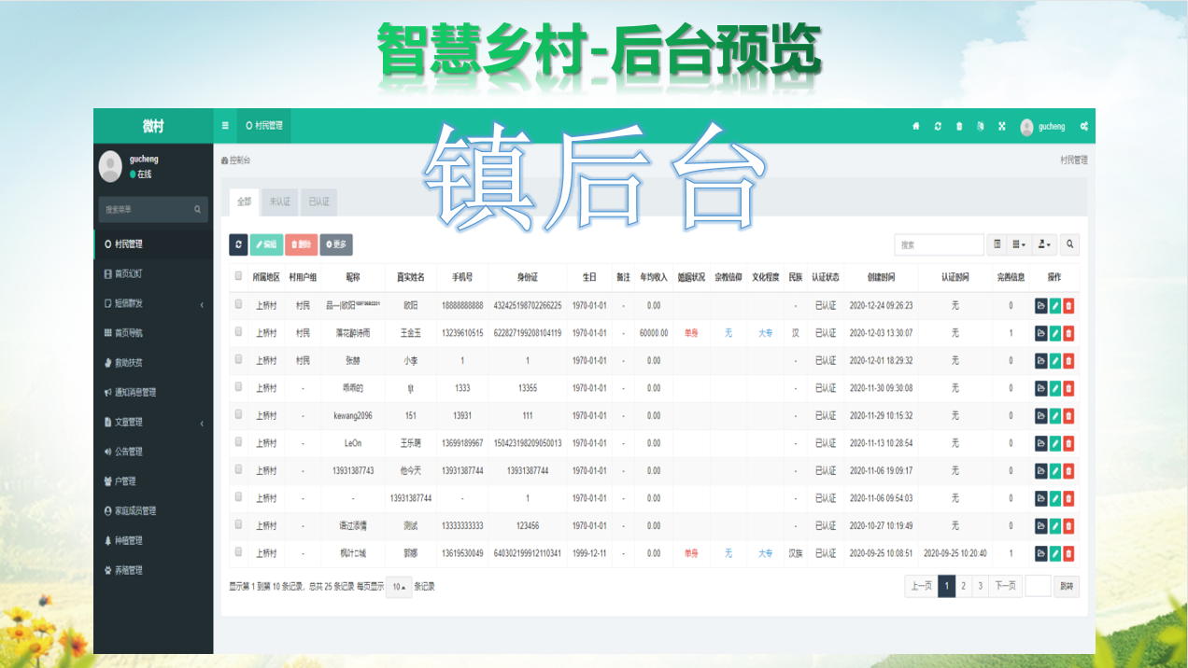1188x668 pixels.
Task: Click the dark refresh table button
Action: point(238,244)
